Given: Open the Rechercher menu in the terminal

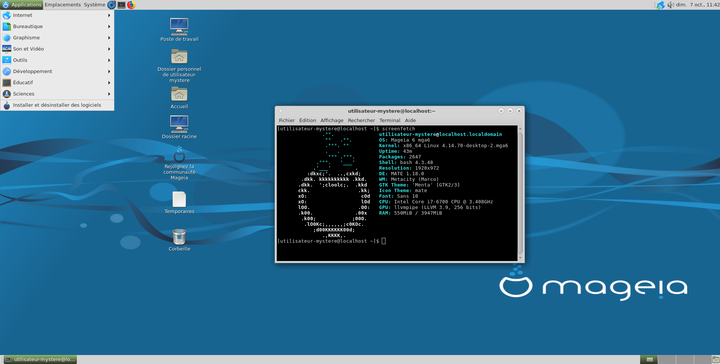Looking at the screenshot, I should tap(361, 121).
